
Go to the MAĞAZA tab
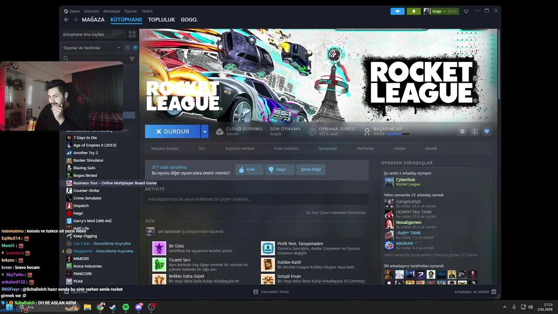93,20
